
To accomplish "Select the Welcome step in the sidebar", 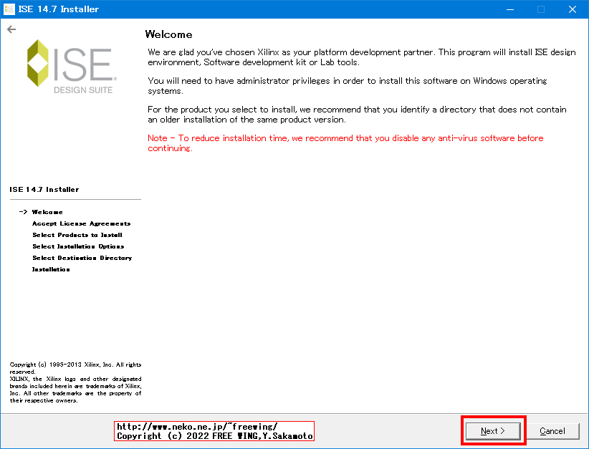I will [46, 211].
